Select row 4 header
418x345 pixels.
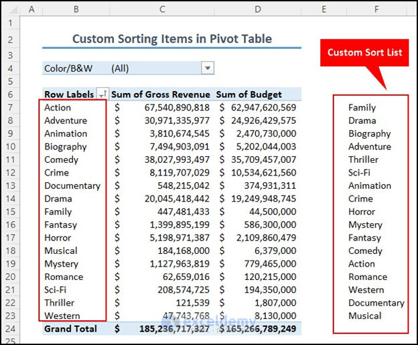pos(10,68)
